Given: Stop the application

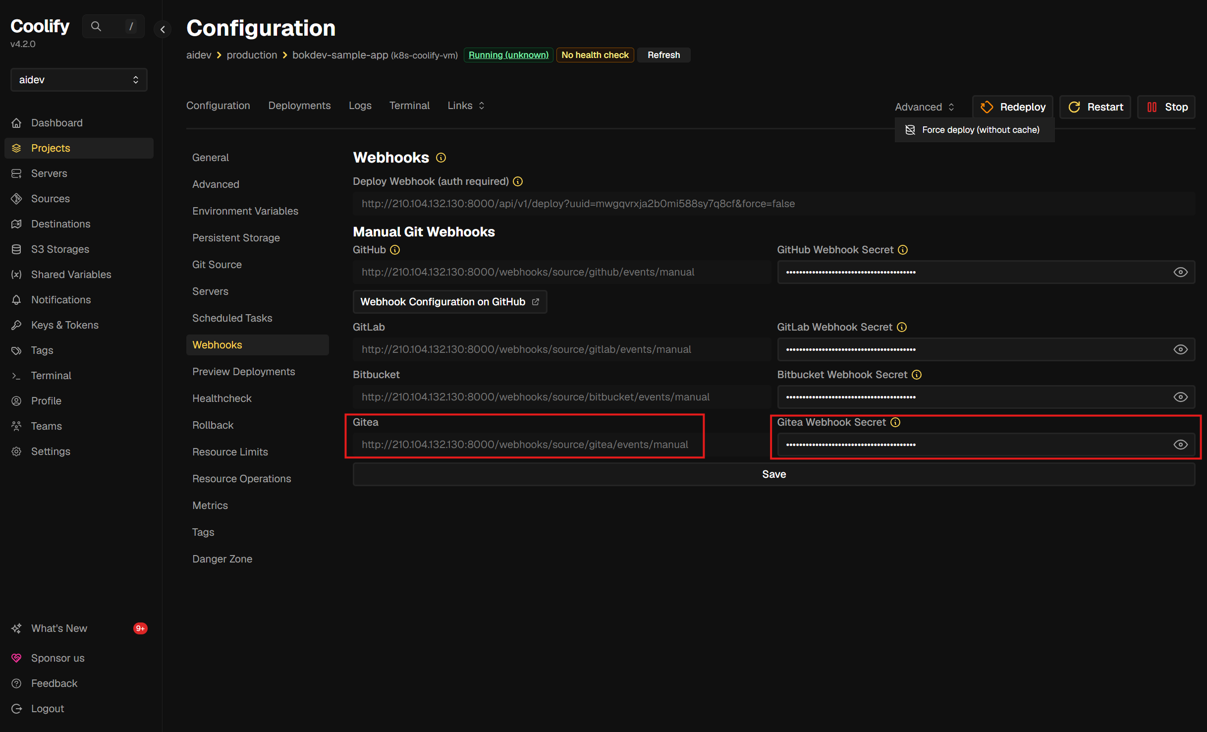Looking at the screenshot, I should [x=1166, y=107].
